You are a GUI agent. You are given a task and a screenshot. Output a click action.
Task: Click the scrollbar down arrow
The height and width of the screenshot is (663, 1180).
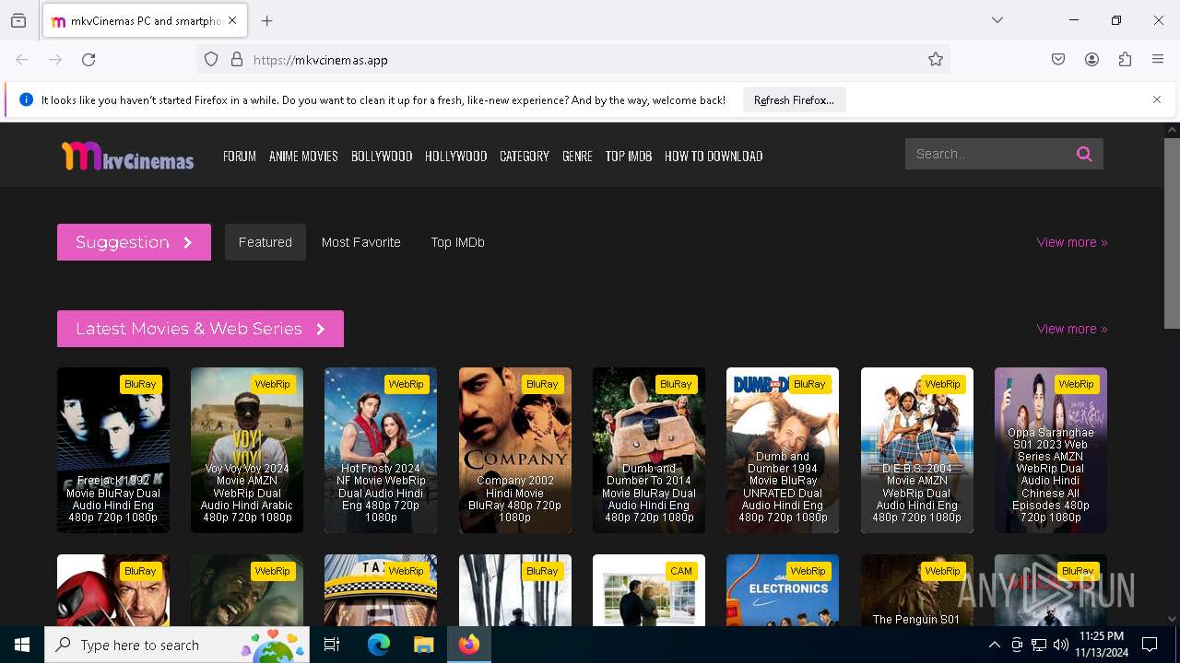(x=1172, y=619)
